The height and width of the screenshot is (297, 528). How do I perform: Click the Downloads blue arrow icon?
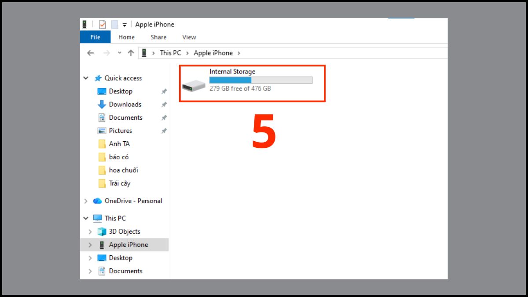tap(102, 104)
